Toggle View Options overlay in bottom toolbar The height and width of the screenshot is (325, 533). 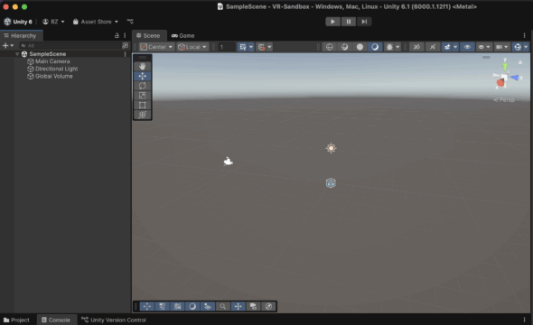(208, 306)
